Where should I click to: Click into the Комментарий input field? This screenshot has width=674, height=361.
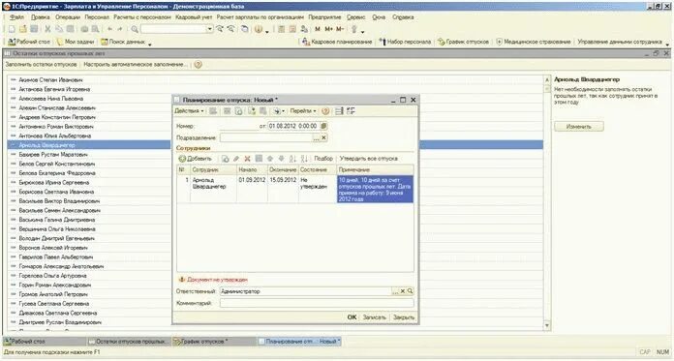click(317, 303)
